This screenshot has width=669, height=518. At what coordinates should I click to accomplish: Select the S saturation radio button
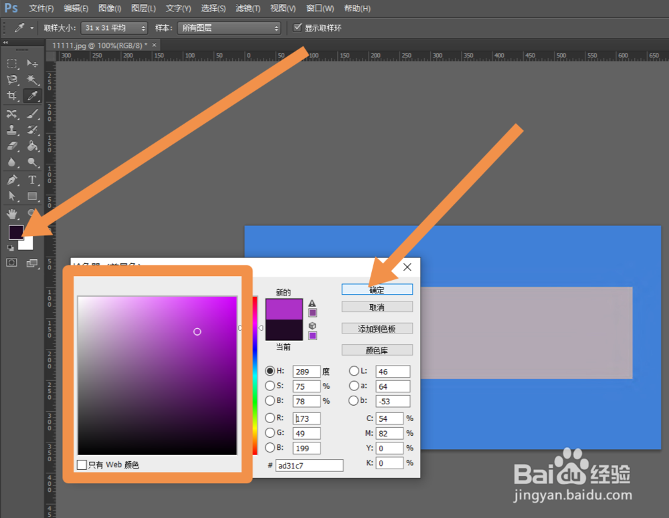tap(270, 386)
